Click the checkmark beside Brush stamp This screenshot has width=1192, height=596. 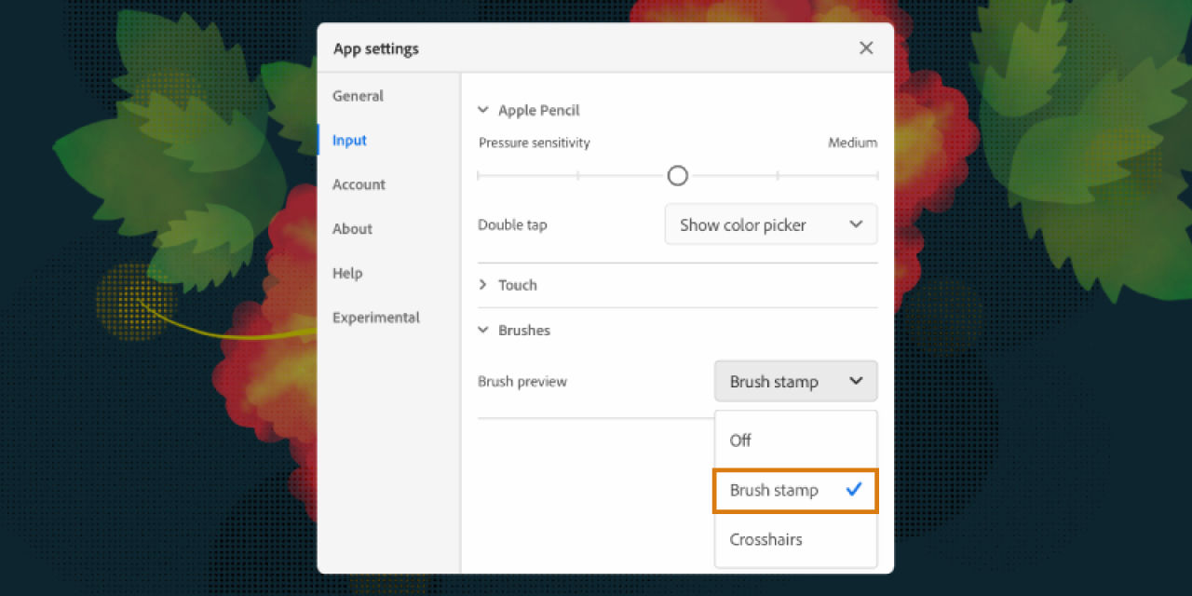(854, 489)
